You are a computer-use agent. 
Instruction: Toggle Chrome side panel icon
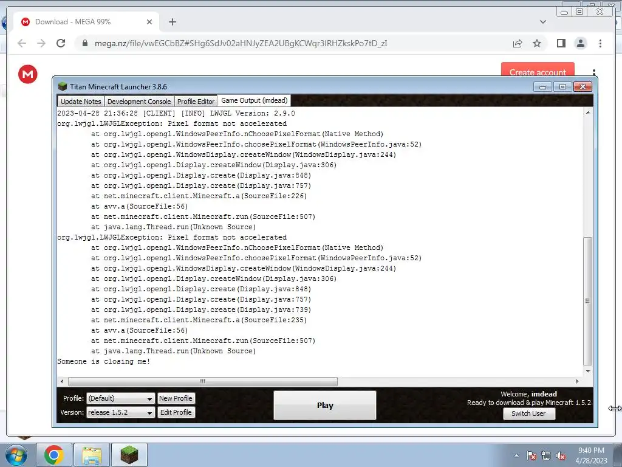click(561, 43)
